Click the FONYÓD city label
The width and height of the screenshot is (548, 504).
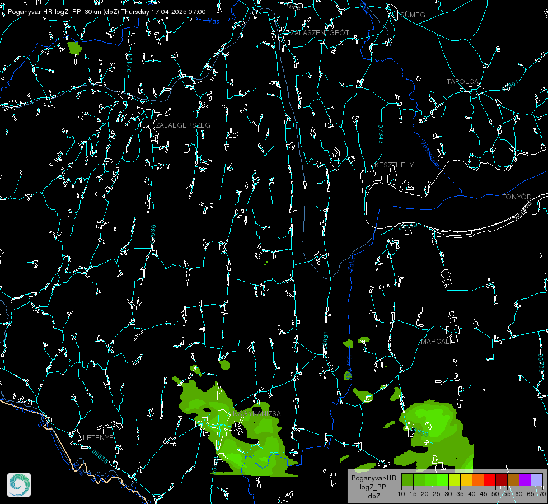point(517,197)
